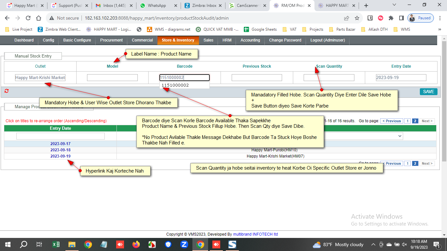Click the SAVE button
The image size is (447, 251).
click(428, 92)
